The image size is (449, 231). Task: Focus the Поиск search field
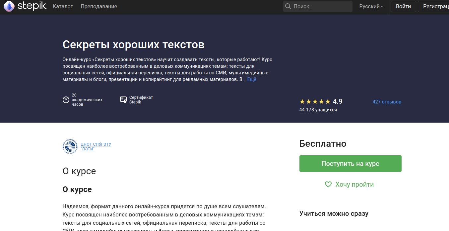321,6
